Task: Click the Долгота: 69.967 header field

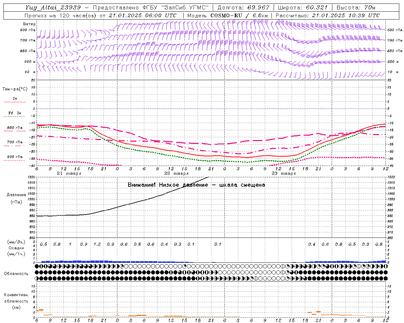Action: (x=244, y=8)
